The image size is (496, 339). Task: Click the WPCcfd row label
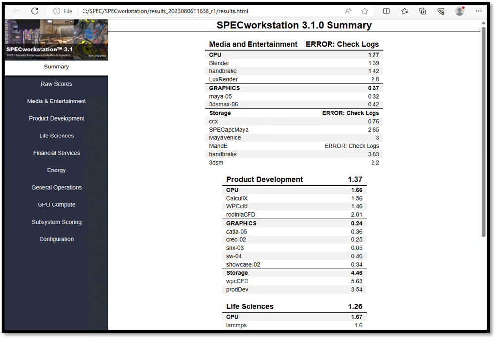click(237, 206)
